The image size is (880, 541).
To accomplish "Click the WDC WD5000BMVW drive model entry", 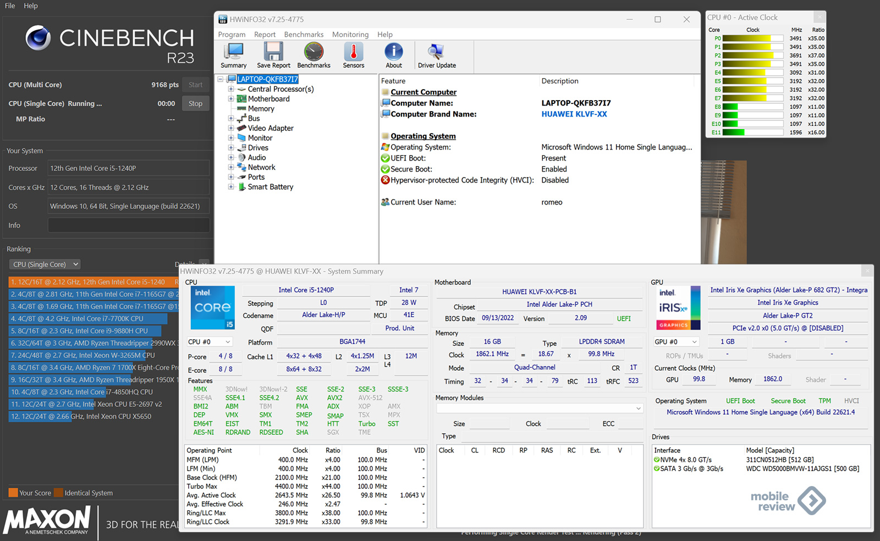I will pyautogui.click(x=802, y=469).
